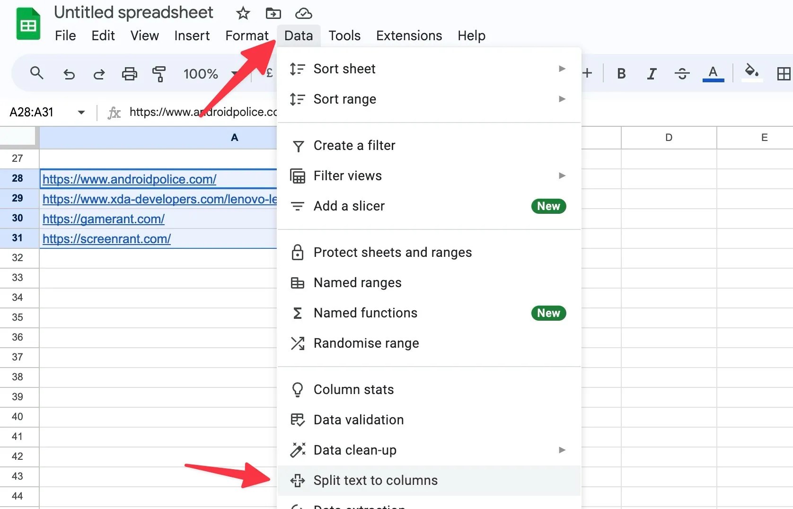This screenshot has height=509, width=793.
Task: Open the name box dropdown
Action: [x=81, y=112]
